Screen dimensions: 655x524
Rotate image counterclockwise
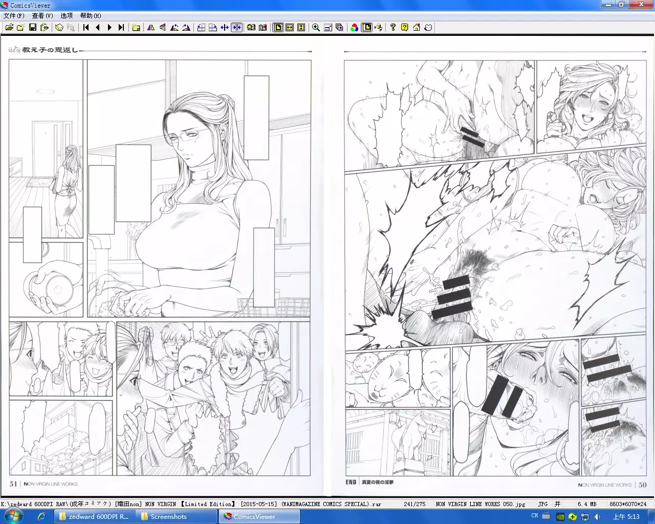[x=174, y=28]
